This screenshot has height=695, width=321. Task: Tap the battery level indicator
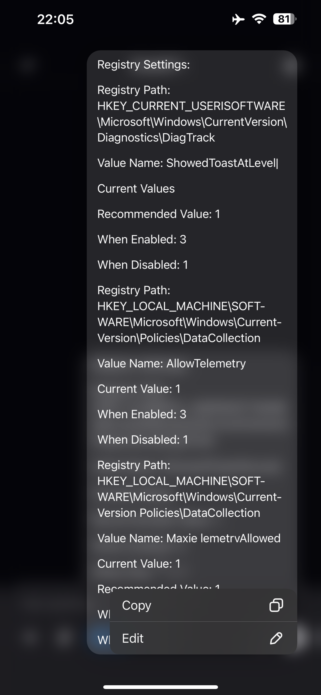click(x=284, y=19)
